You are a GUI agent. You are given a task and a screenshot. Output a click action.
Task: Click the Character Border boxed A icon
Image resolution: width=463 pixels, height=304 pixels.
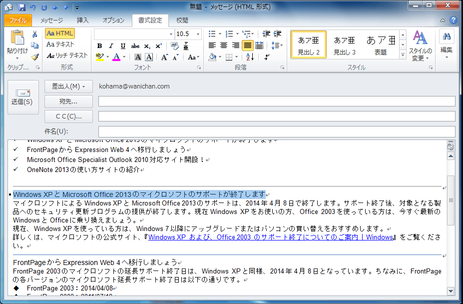coord(149,57)
